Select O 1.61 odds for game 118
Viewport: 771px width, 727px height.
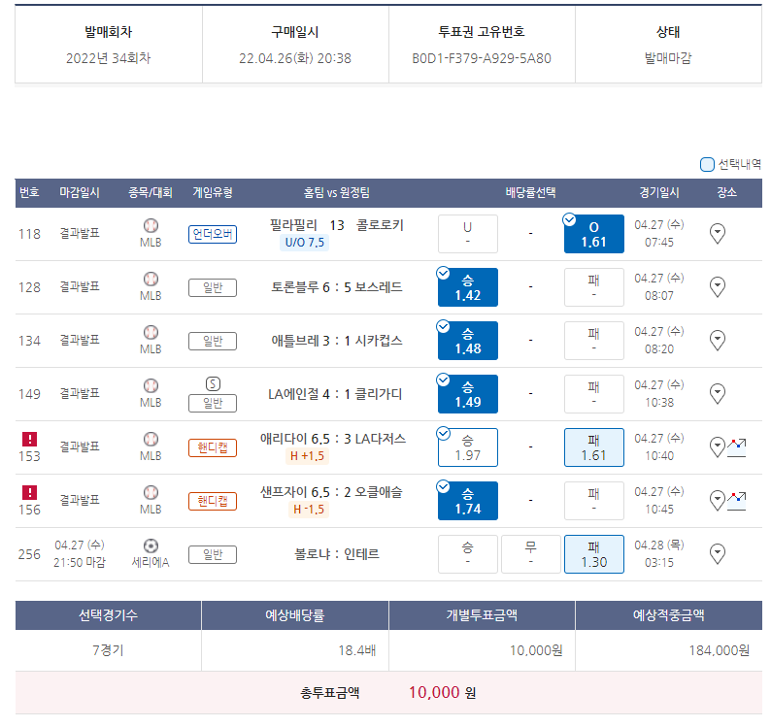click(594, 234)
